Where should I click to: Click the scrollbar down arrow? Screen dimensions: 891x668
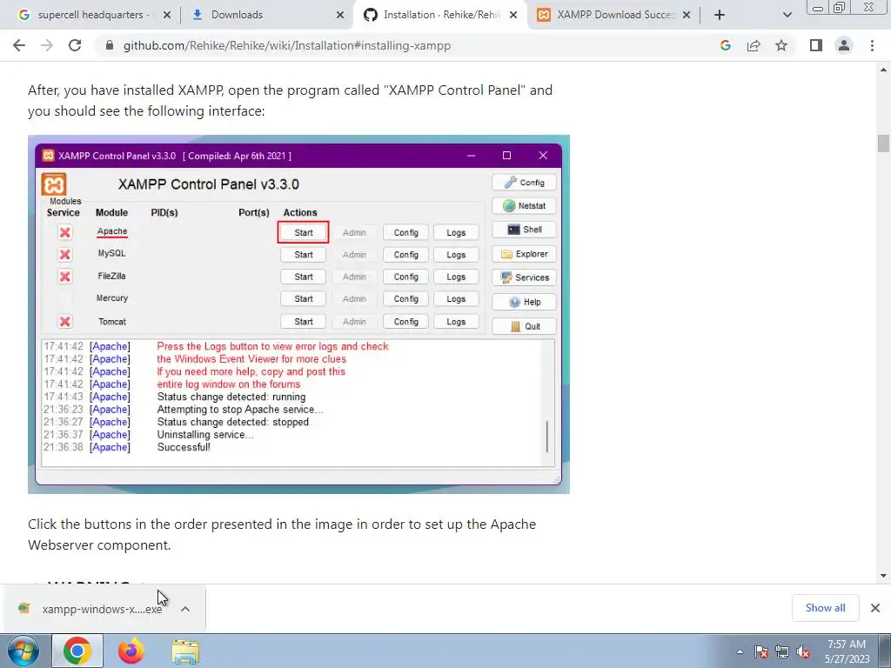pos(883,576)
